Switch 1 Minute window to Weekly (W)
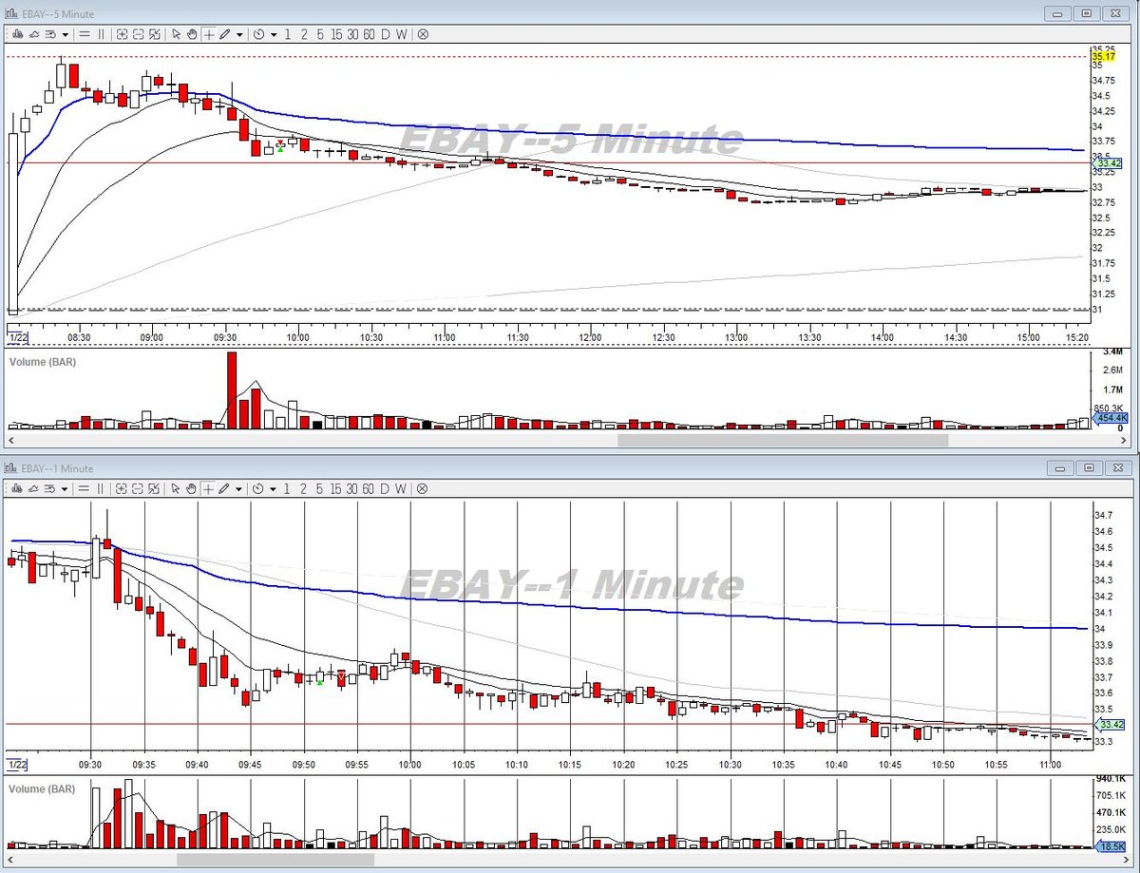Viewport: 1140px width, 873px height. point(401,488)
